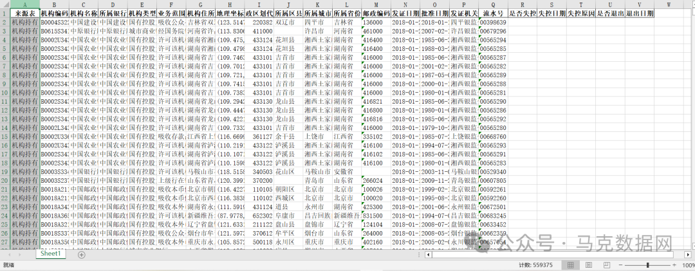The height and width of the screenshot is (271, 695).
Task: Select the 是否失控 header cell
Action: (x=522, y=14)
